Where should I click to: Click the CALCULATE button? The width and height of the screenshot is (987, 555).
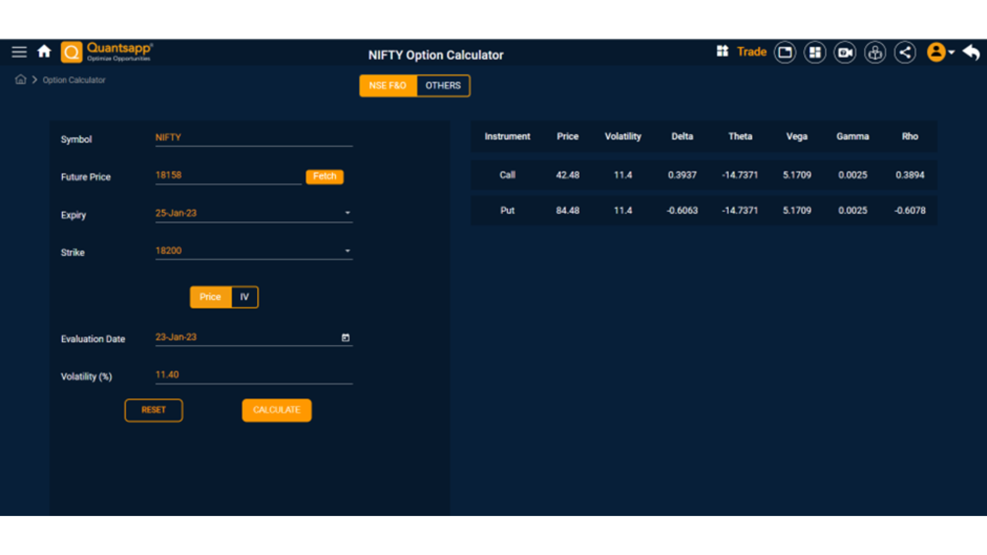(x=277, y=410)
